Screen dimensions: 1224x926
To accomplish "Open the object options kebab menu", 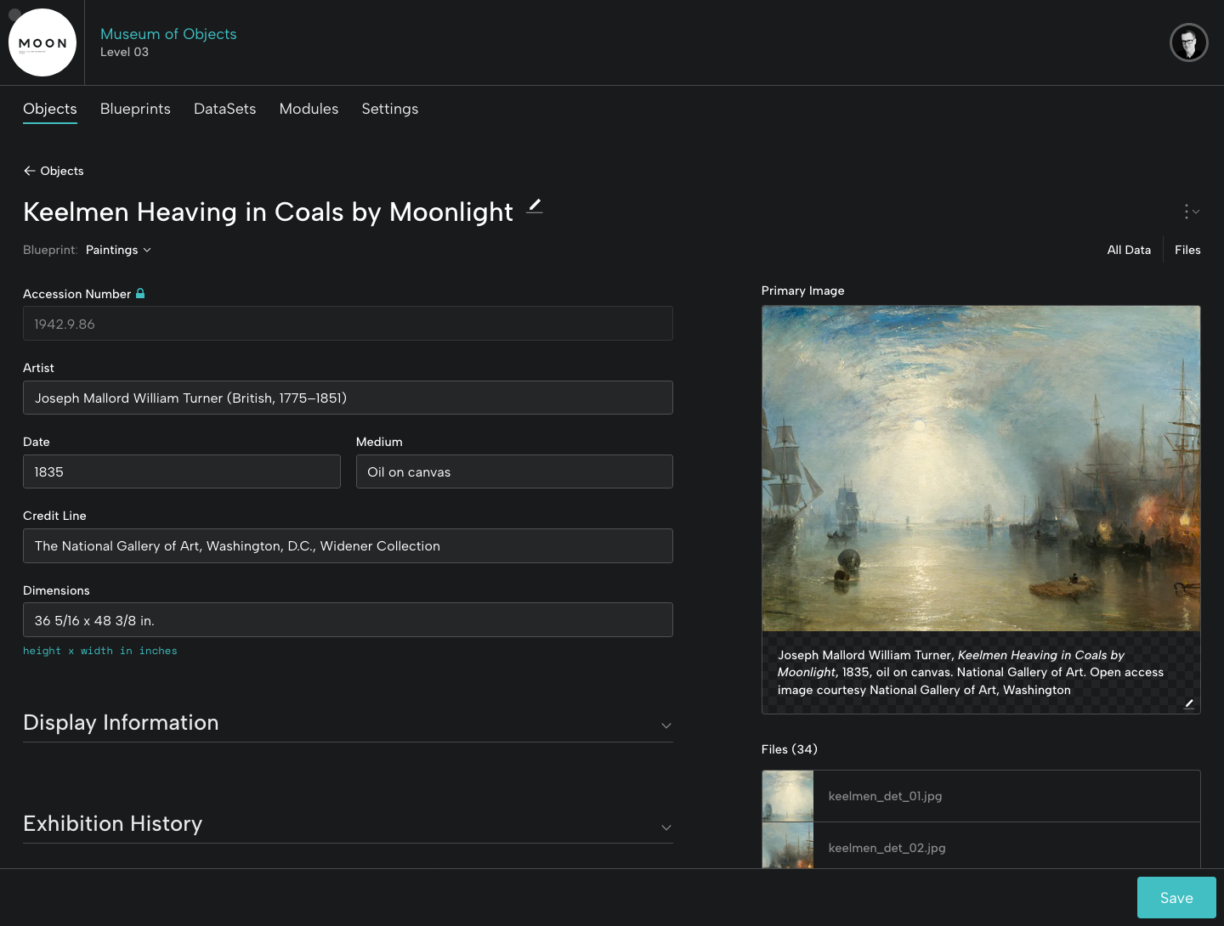I will 1191,212.
